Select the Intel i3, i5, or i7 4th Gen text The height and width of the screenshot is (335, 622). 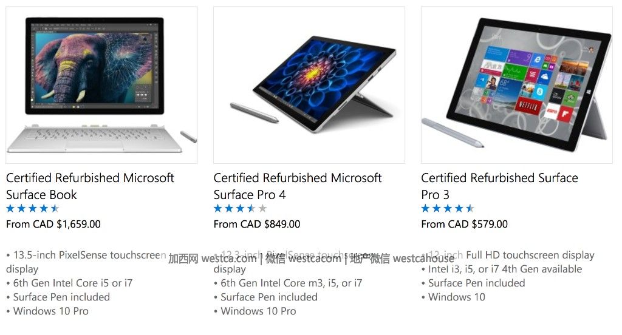click(x=505, y=269)
